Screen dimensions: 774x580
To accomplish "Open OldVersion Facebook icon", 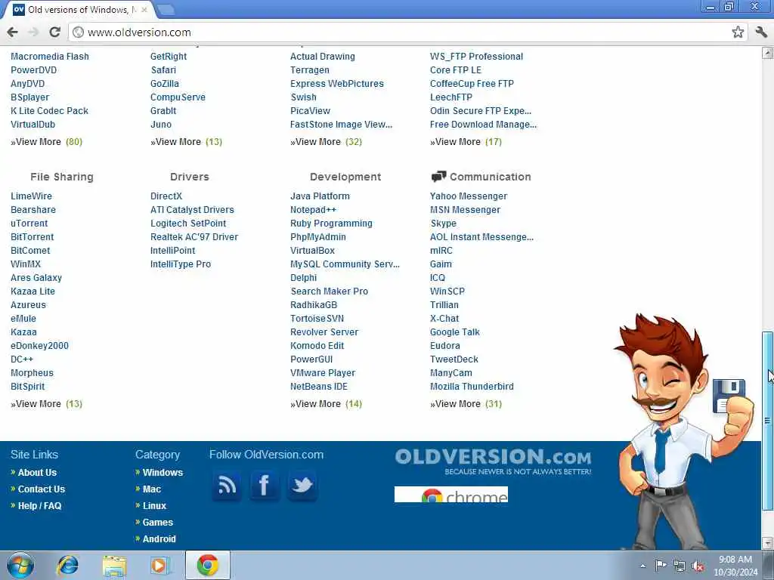I will coord(264,486).
